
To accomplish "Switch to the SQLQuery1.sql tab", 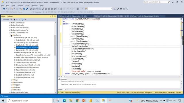I will [x=145, y=16].
